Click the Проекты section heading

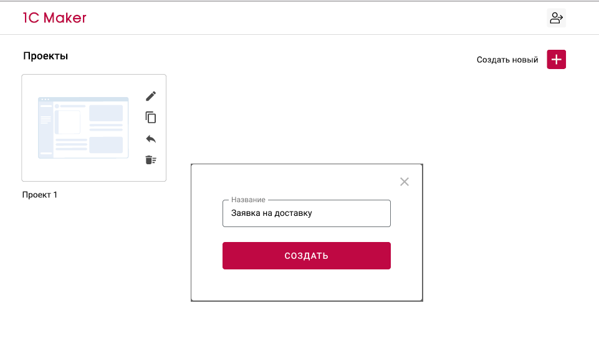pyautogui.click(x=46, y=56)
